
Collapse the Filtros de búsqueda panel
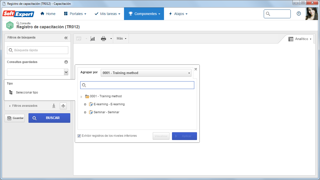coord(66,38)
